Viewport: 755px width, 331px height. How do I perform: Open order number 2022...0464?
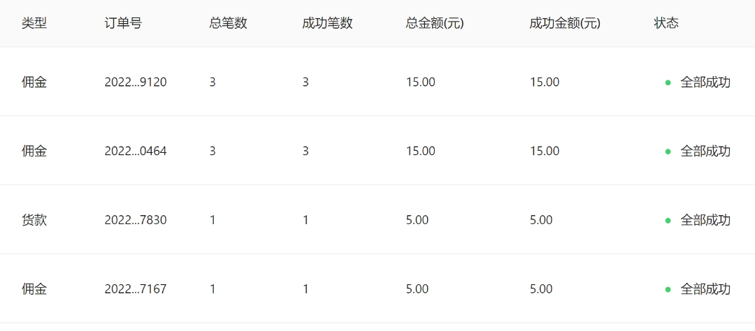pos(136,151)
